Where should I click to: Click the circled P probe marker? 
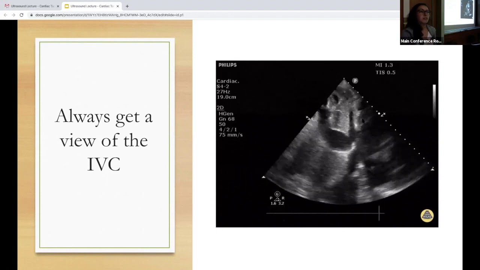point(355,81)
